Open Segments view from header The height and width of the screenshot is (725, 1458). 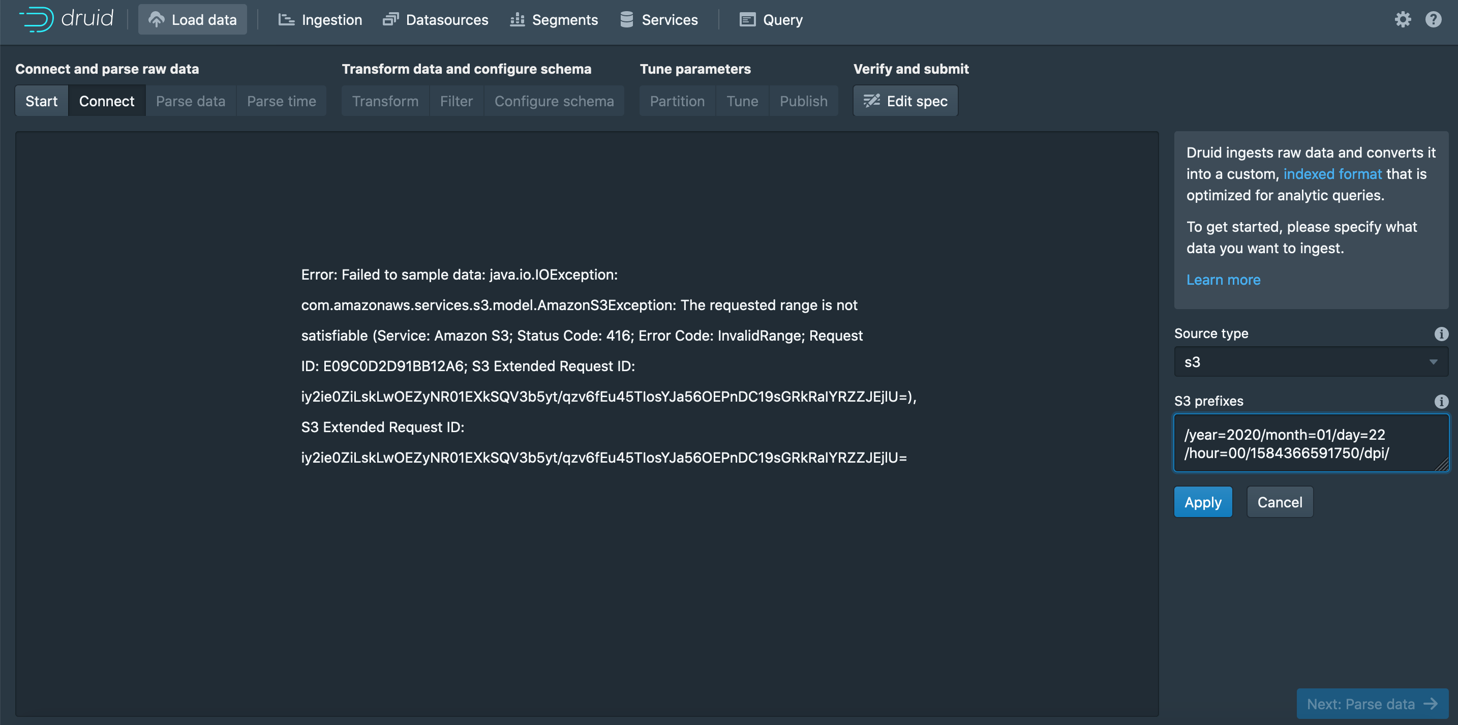click(554, 19)
